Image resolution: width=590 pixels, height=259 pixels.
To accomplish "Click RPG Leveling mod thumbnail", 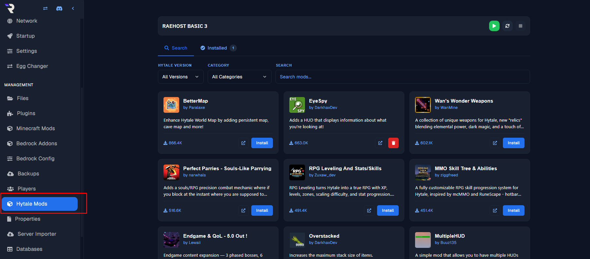I will (x=297, y=172).
